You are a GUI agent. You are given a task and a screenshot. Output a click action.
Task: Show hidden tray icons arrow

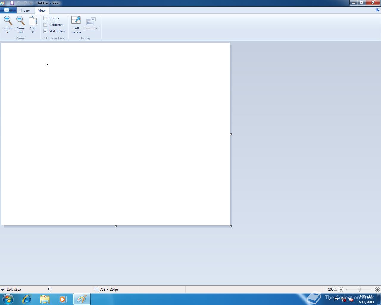coord(329,299)
